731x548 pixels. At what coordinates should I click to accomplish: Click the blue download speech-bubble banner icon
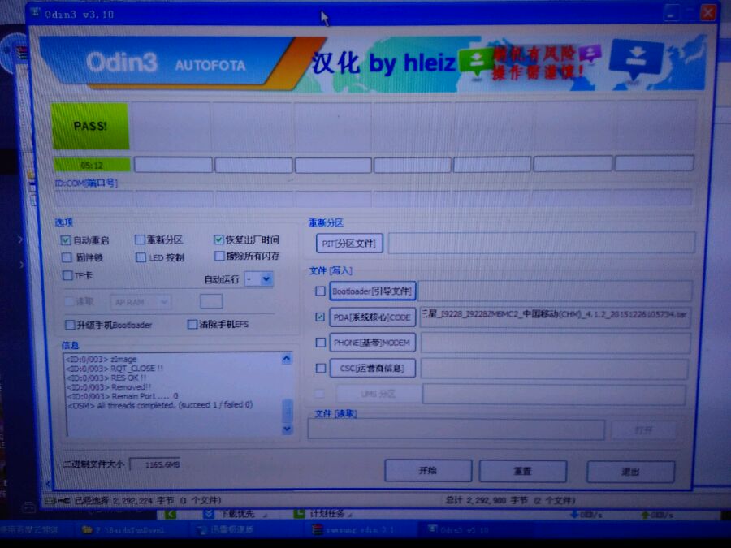tap(636, 58)
